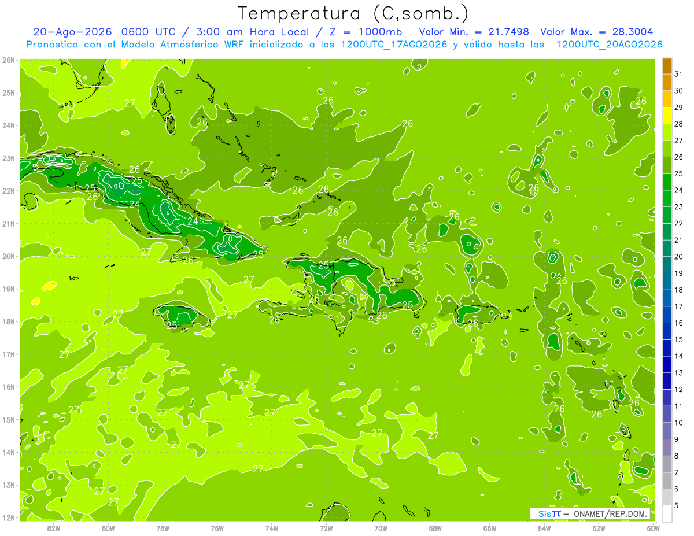Click the purple color bar segment between 9 and 10
This screenshot has height=536, width=694.
(667, 431)
